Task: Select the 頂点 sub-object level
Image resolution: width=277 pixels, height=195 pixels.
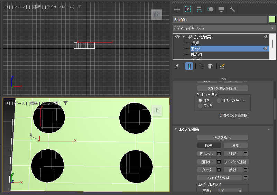Action: point(195,43)
